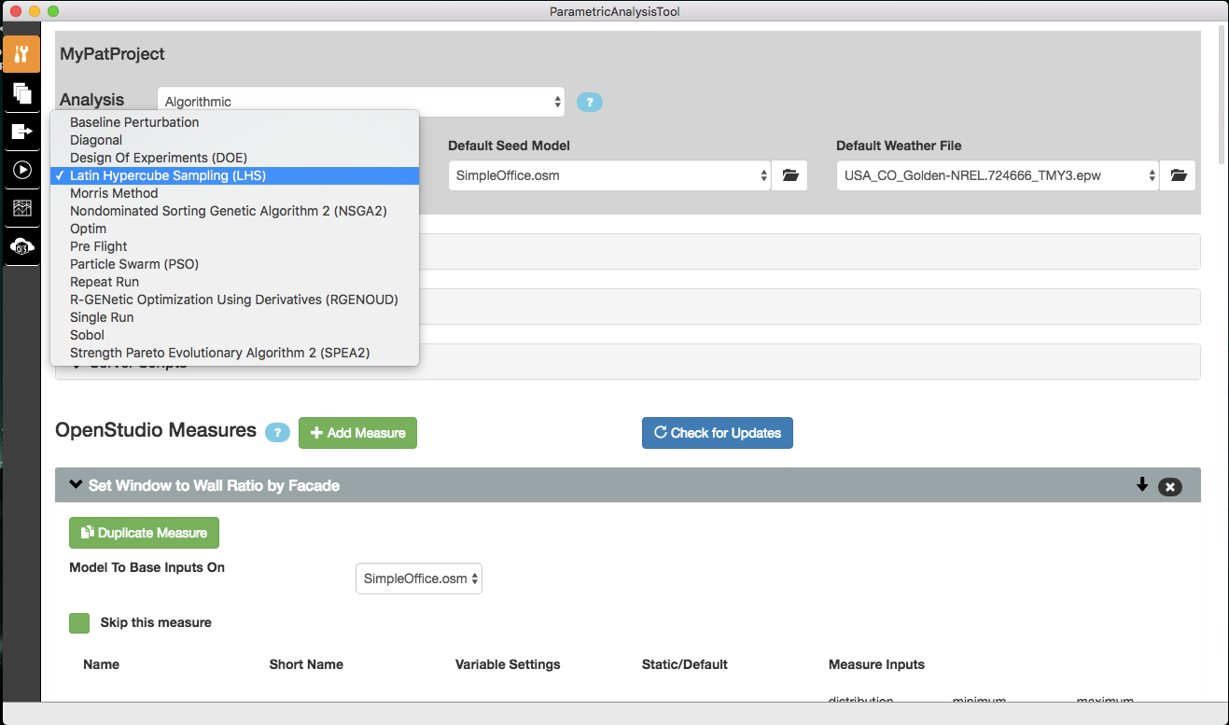This screenshot has width=1229, height=725.
Task: Choose Particle Swarm (PSO) option
Action: tap(133, 264)
